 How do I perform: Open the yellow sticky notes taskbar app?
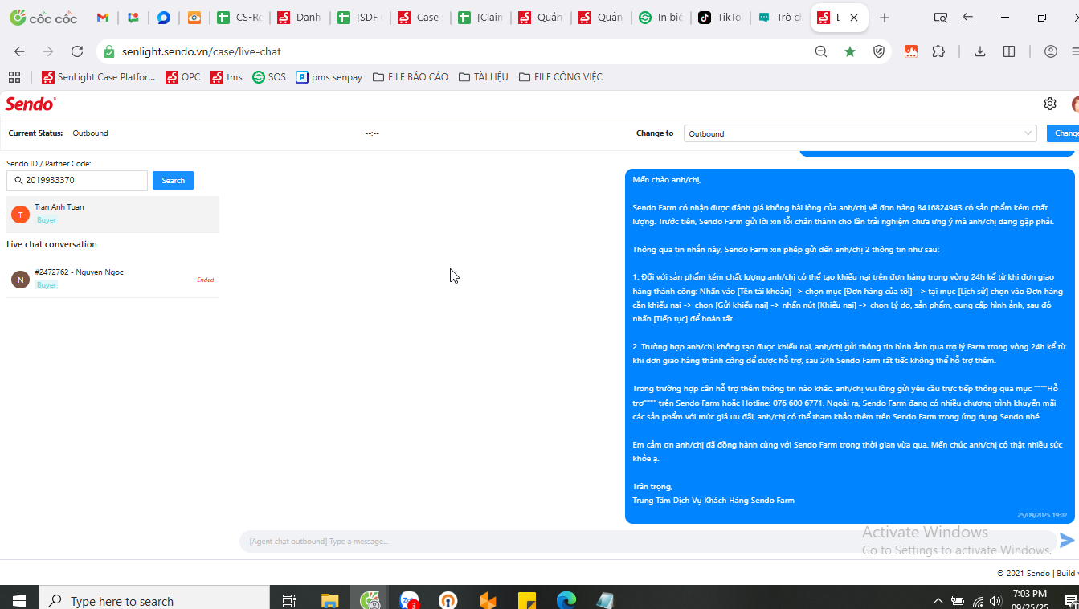click(527, 600)
